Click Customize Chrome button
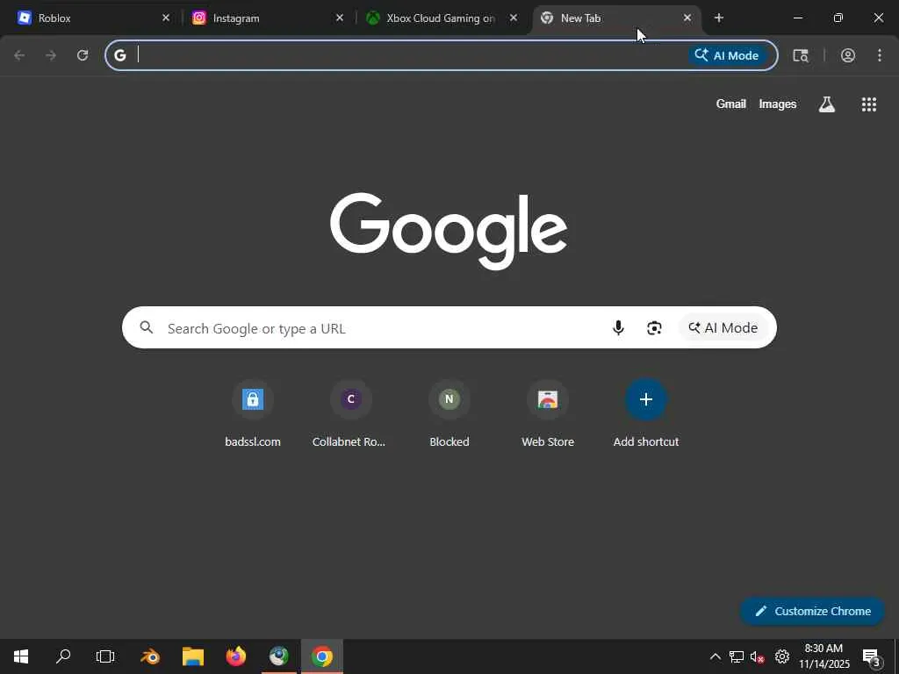The image size is (899, 674). 812,611
